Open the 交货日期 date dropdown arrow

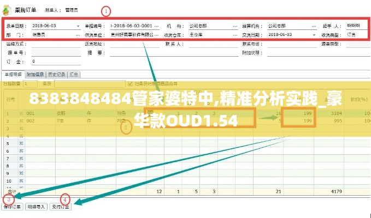(x=314, y=35)
